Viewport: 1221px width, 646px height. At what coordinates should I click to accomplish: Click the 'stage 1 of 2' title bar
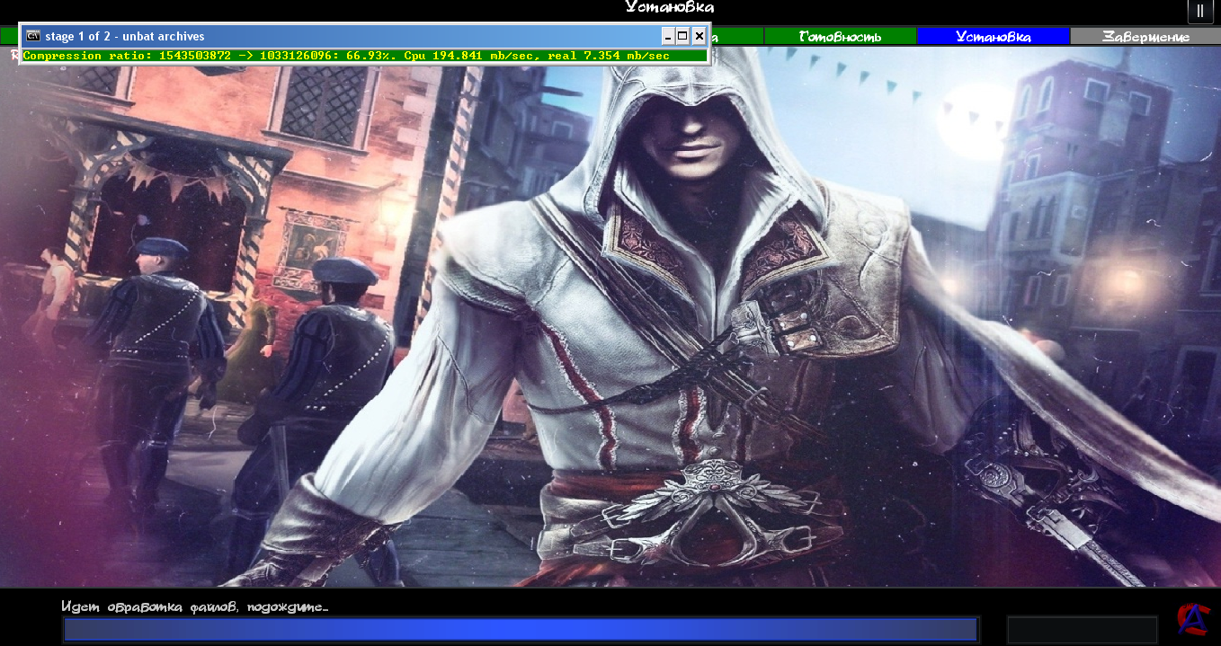pos(342,37)
